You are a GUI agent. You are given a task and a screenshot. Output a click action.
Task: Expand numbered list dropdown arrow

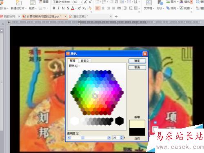107,2
